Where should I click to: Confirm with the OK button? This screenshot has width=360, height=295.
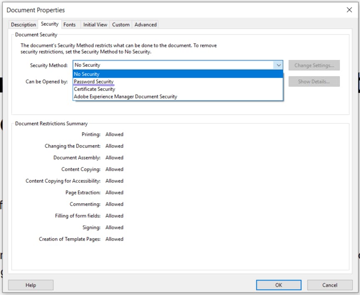[x=279, y=285]
